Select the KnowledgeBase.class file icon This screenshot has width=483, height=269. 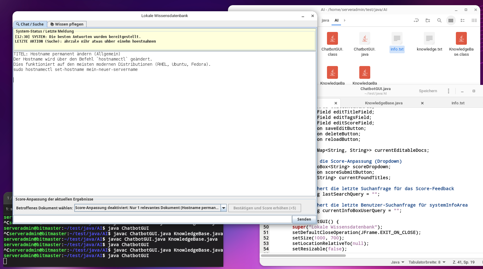[461, 39]
